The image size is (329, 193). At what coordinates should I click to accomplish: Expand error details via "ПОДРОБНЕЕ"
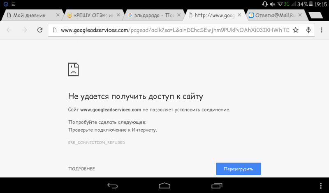coord(81,169)
